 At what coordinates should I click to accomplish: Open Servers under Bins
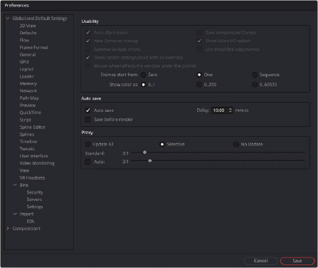[x=34, y=200]
